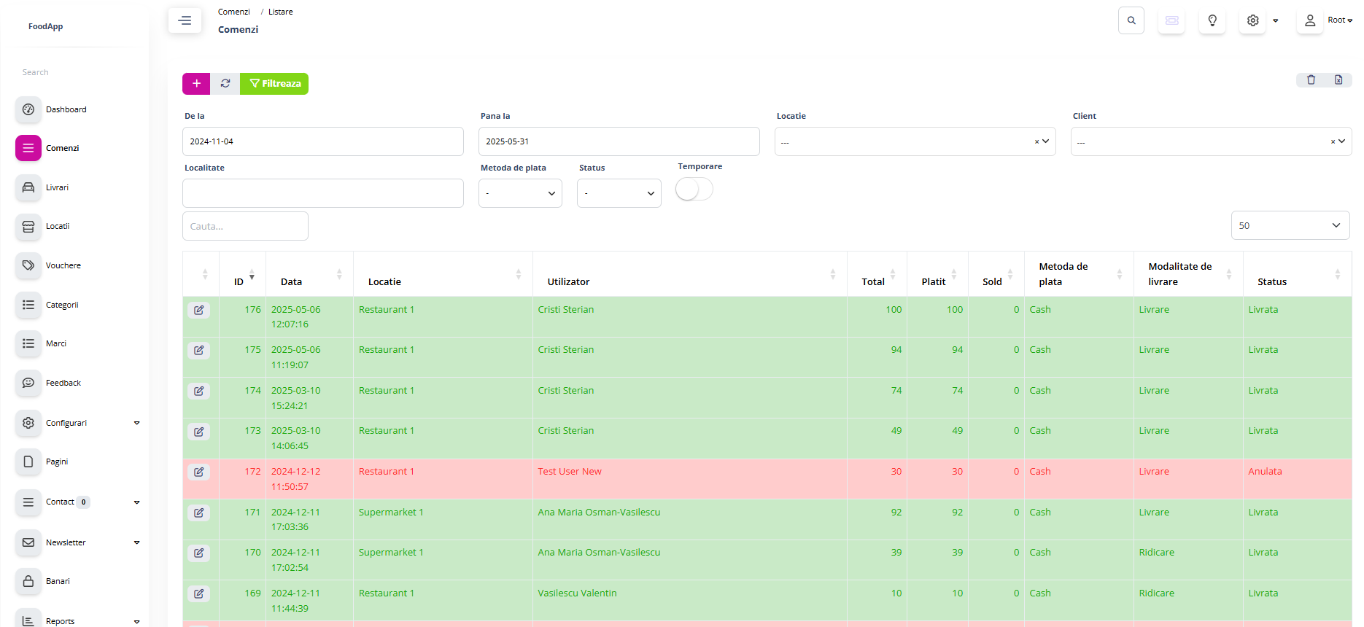Click the search magnifier icon in header

(1131, 20)
